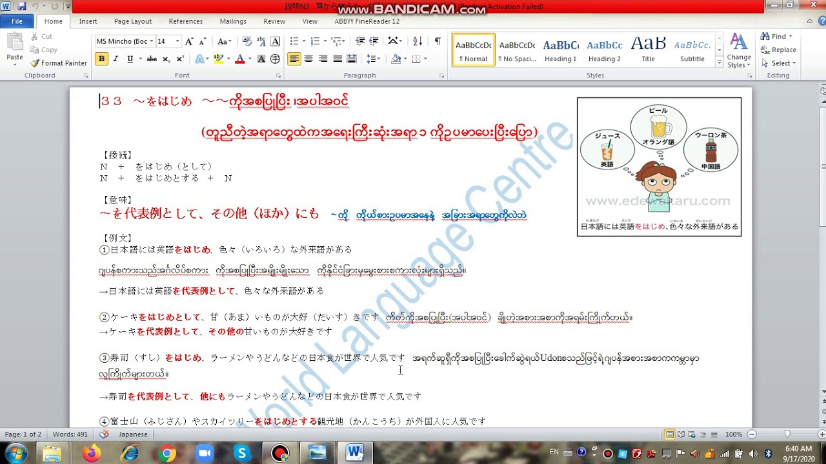
Task: Toggle Subscript formatting
Action: coord(166,59)
